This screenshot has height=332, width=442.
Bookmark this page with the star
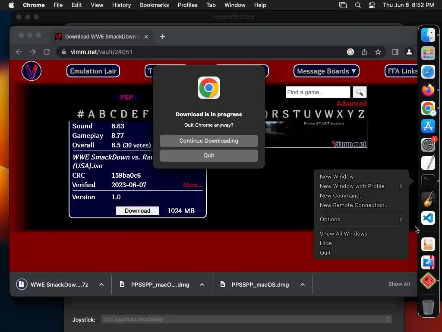click(x=378, y=52)
